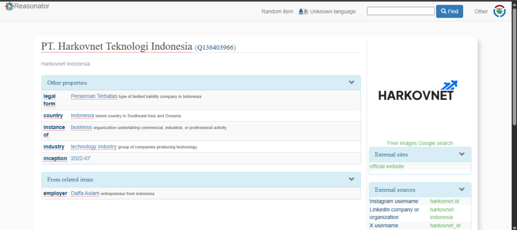Open the Other menu link

[481, 11]
